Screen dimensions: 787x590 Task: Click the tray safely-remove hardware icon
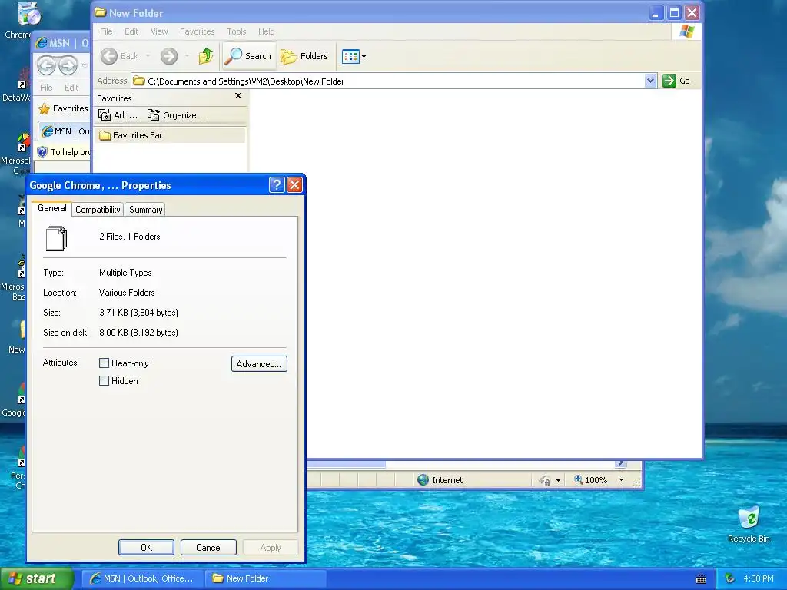[x=730, y=578]
